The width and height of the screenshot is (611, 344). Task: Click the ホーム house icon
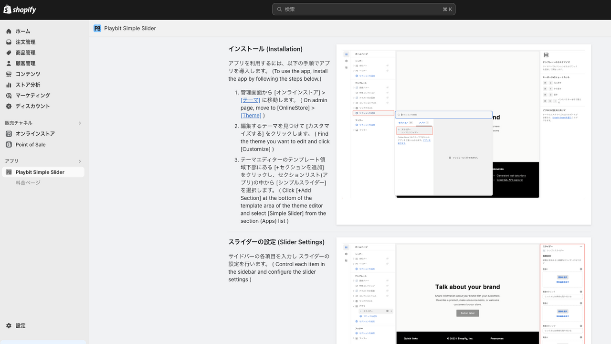(x=9, y=31)
